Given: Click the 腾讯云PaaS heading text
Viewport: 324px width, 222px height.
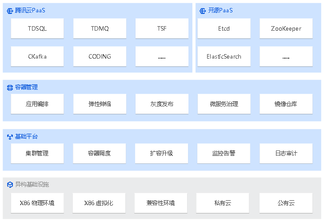Looking at the screenshot, I should coord(30,11).
